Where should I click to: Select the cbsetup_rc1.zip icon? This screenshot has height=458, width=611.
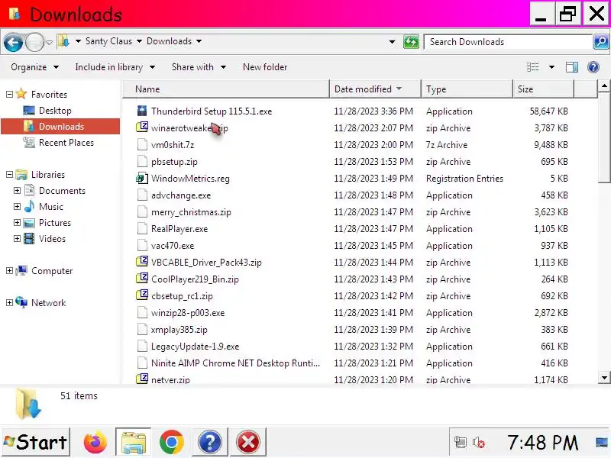click(x=142, y=295)
